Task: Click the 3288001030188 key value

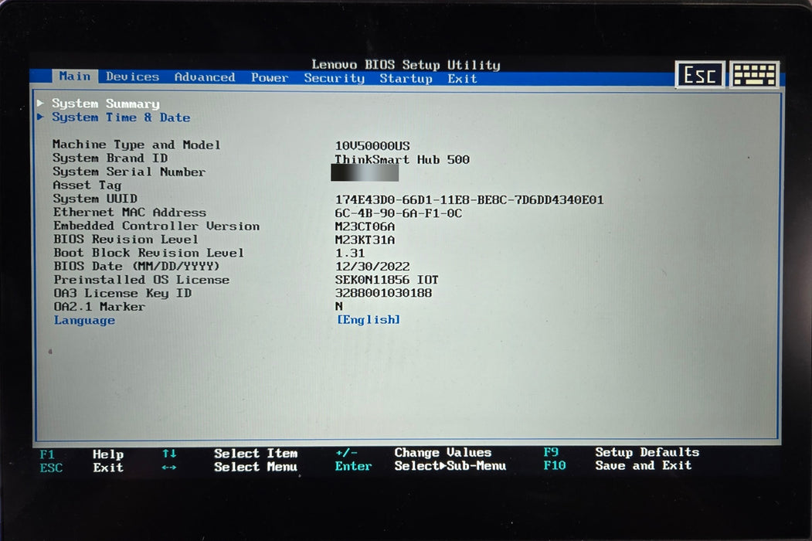Action: point(383,294)
